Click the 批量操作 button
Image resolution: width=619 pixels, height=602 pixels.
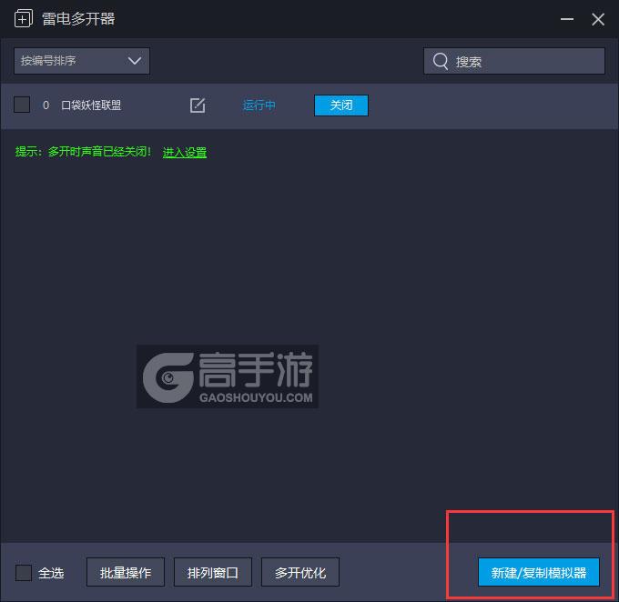point(126,572)
